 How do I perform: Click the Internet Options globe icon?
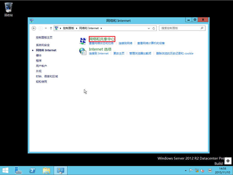[83, 51]
